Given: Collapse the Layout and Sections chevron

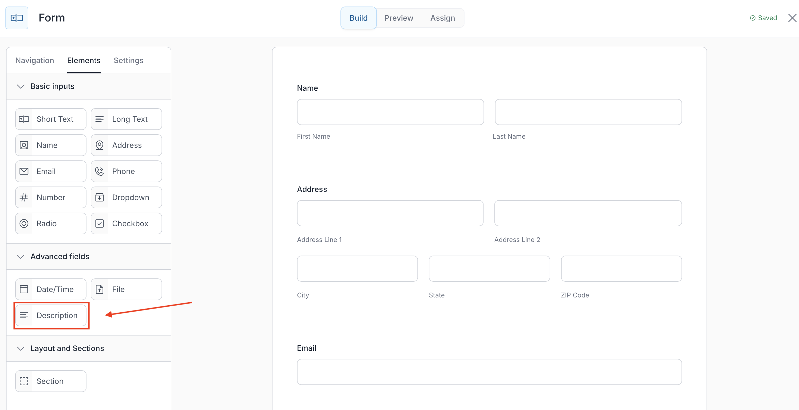Looking at the screenshot, I should (20, 348).
